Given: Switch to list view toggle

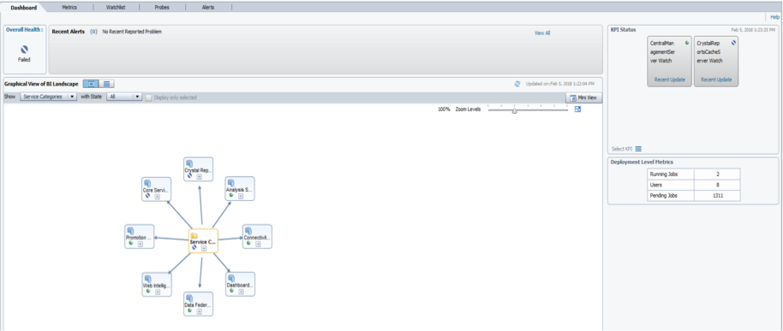Looking at the screenshot, I should tap(107, 84).
